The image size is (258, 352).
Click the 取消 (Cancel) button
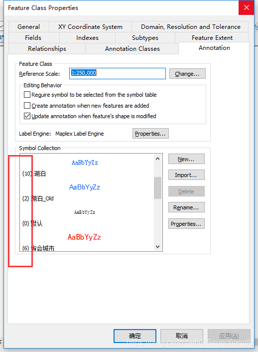[182, 336]
